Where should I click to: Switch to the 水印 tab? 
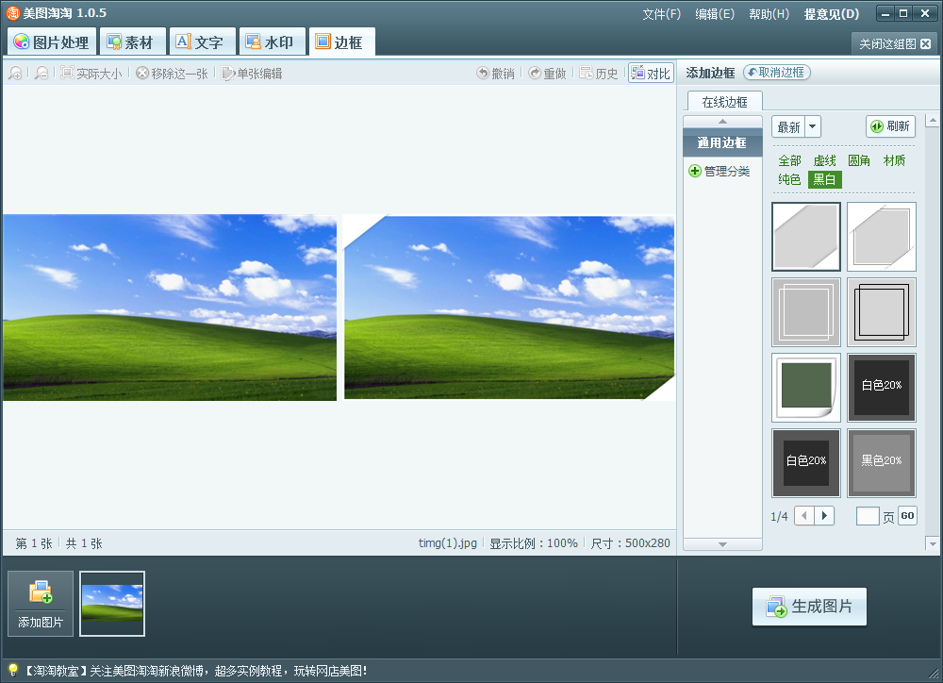pyautogui.click(x=272, y=42)
